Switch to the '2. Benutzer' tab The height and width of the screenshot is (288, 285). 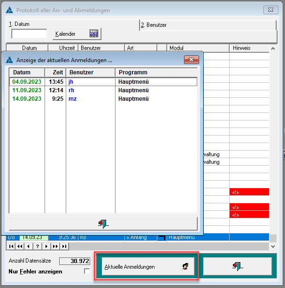pos(155,25)
